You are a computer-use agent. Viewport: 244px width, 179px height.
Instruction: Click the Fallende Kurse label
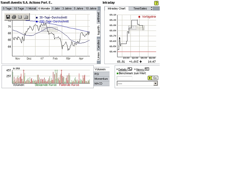click(x=69, y=85)
